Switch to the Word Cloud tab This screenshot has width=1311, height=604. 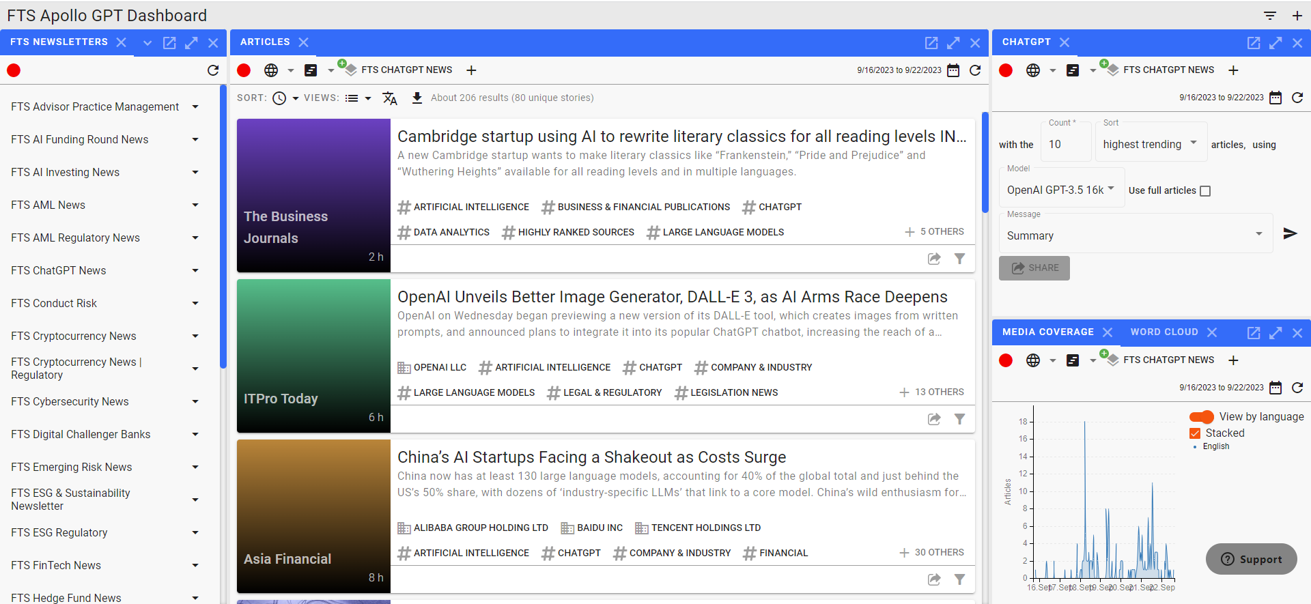pos(1164,332)
